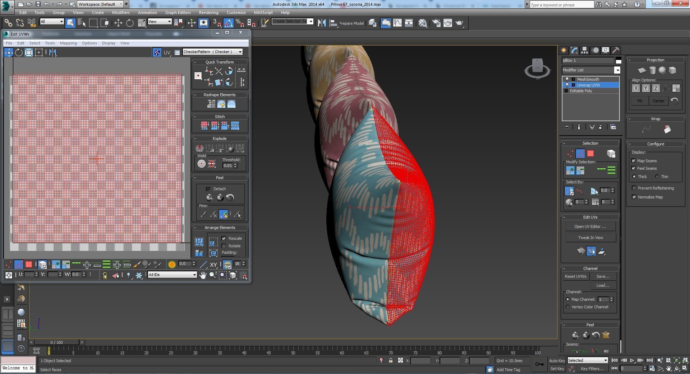Viewport: 690px width, 374px height.
Task: Click the Box Map projection icon
Action: 672,70
